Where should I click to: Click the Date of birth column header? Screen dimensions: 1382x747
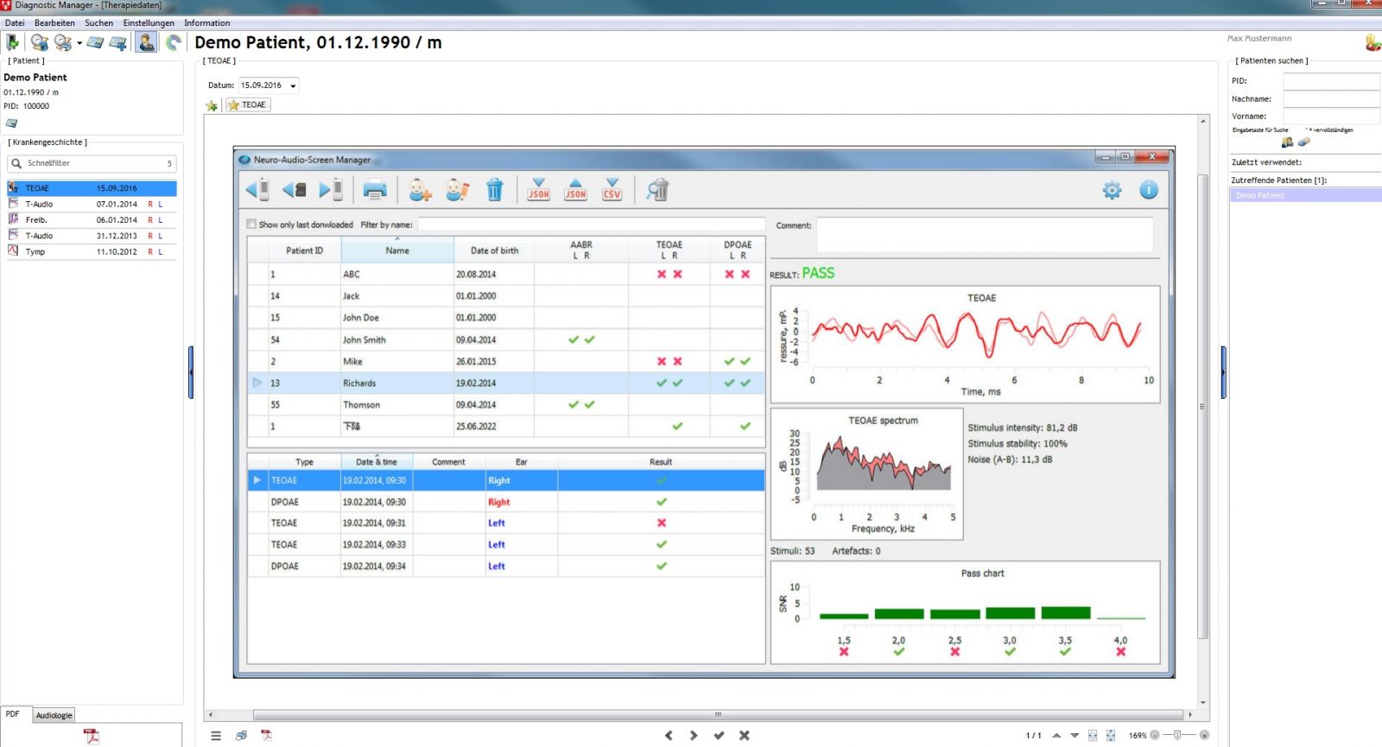coord(494,250)
